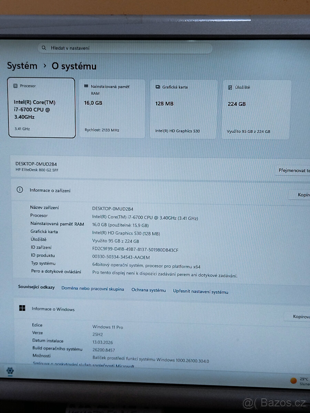Click the search magnifier icon
Image resolution: width=310 pixels, height=413 pixels.
tap(44, 48)
